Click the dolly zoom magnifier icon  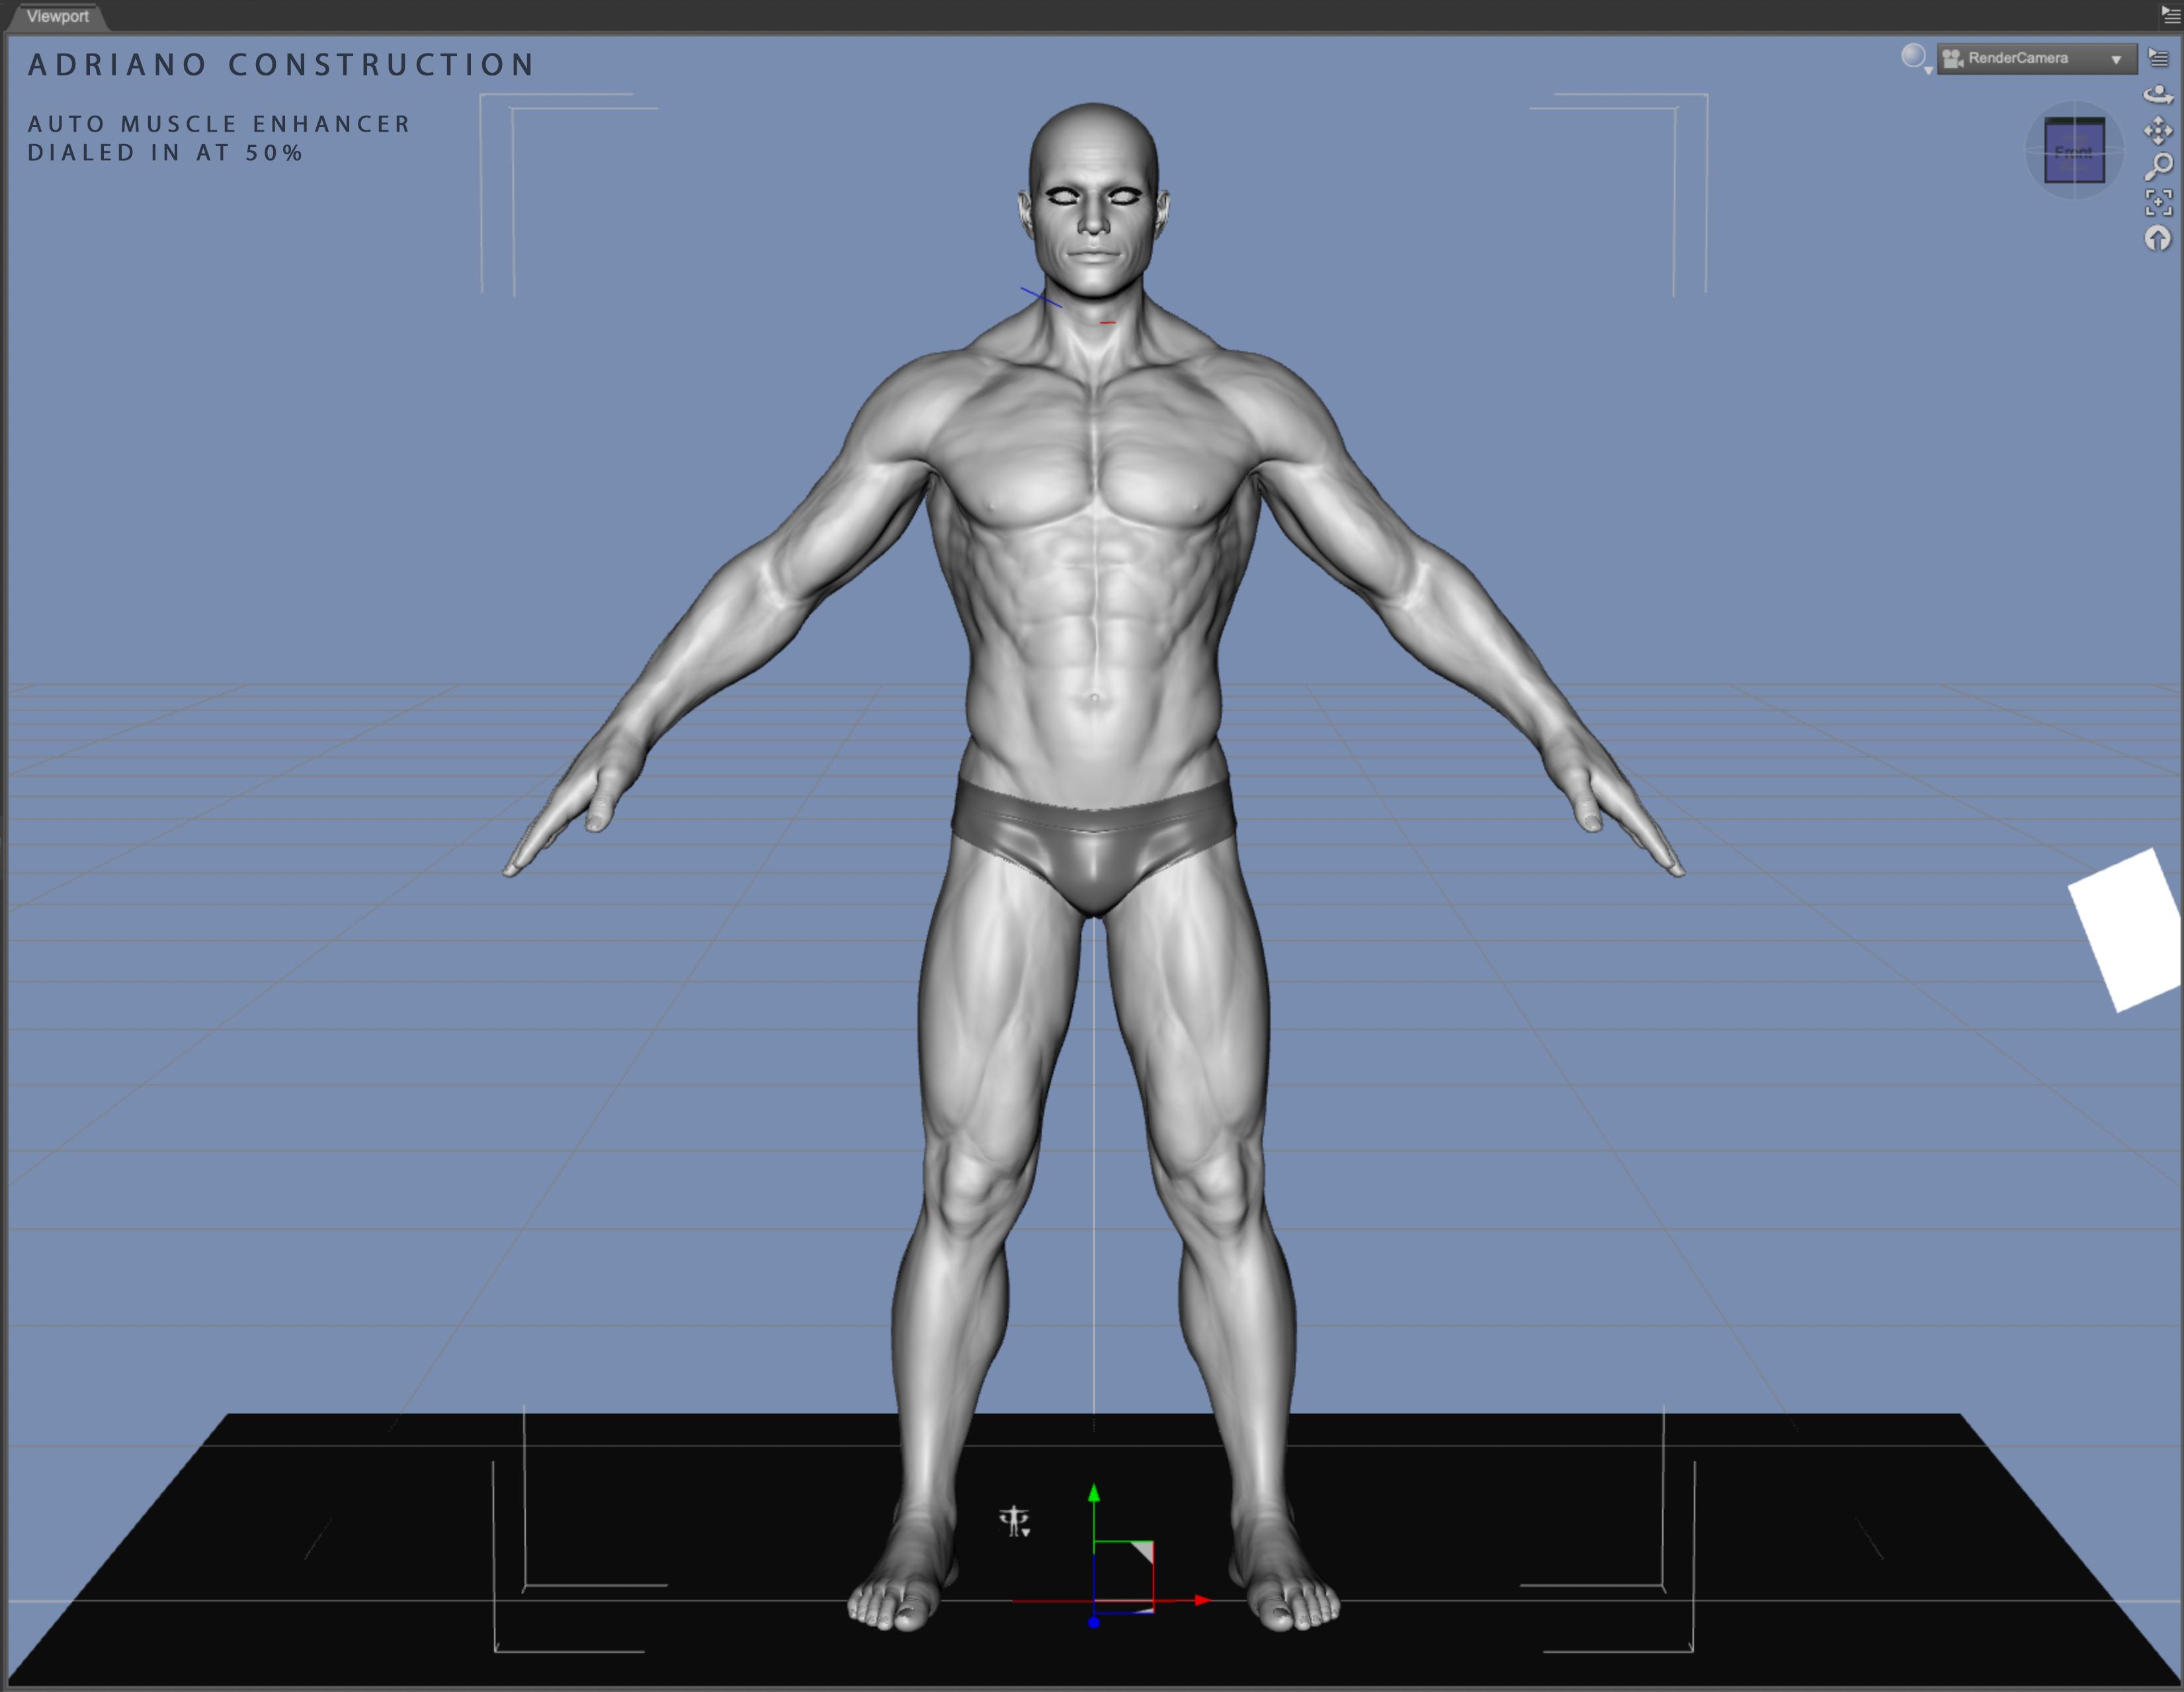click(x=2158, y=166)
